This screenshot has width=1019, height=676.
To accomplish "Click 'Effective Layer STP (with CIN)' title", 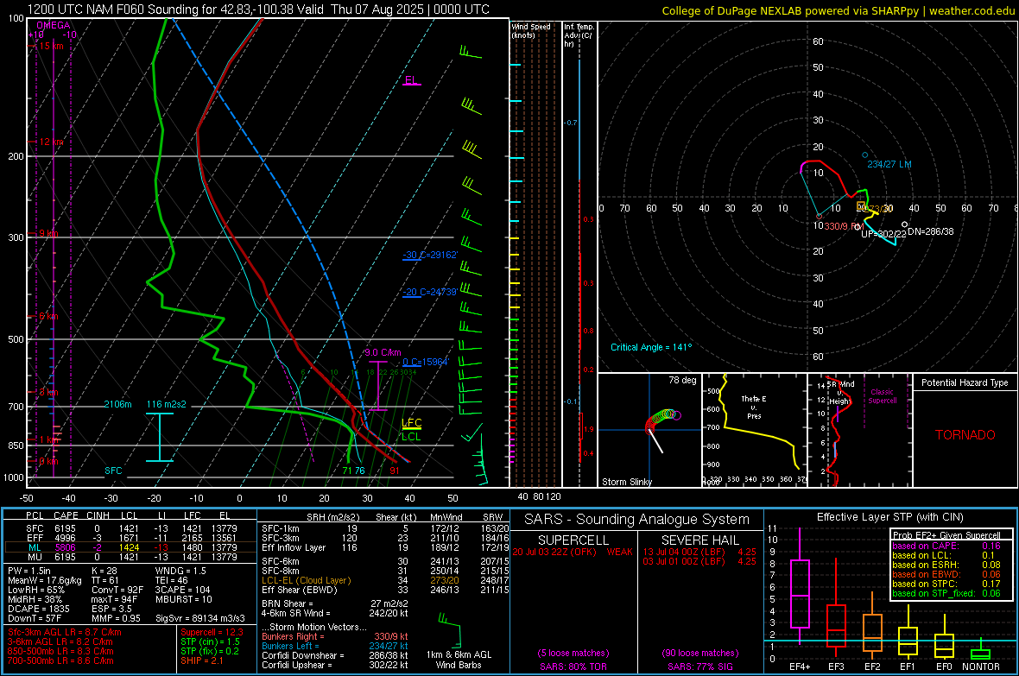I will tap(889, 517).
